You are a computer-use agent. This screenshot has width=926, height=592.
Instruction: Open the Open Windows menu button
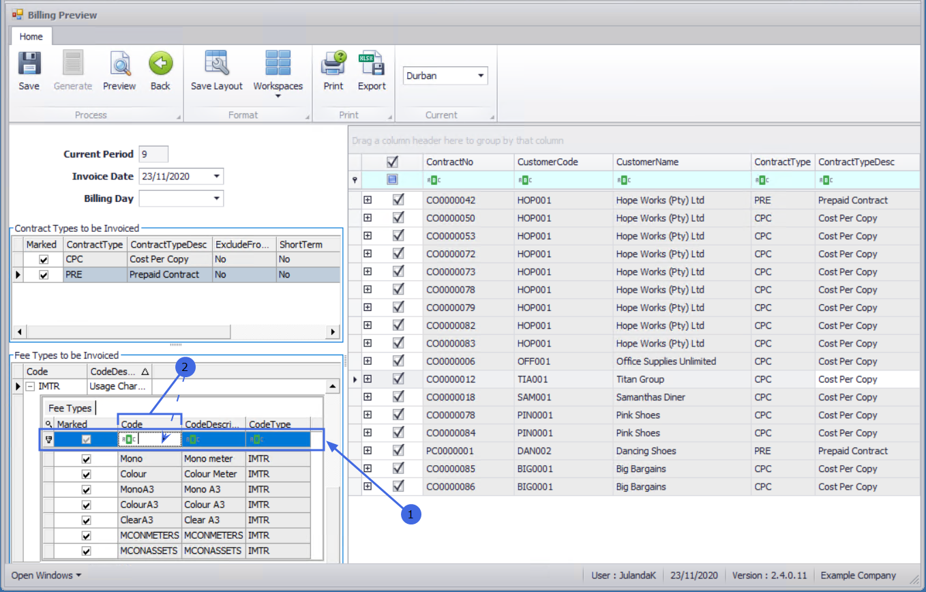46,575
